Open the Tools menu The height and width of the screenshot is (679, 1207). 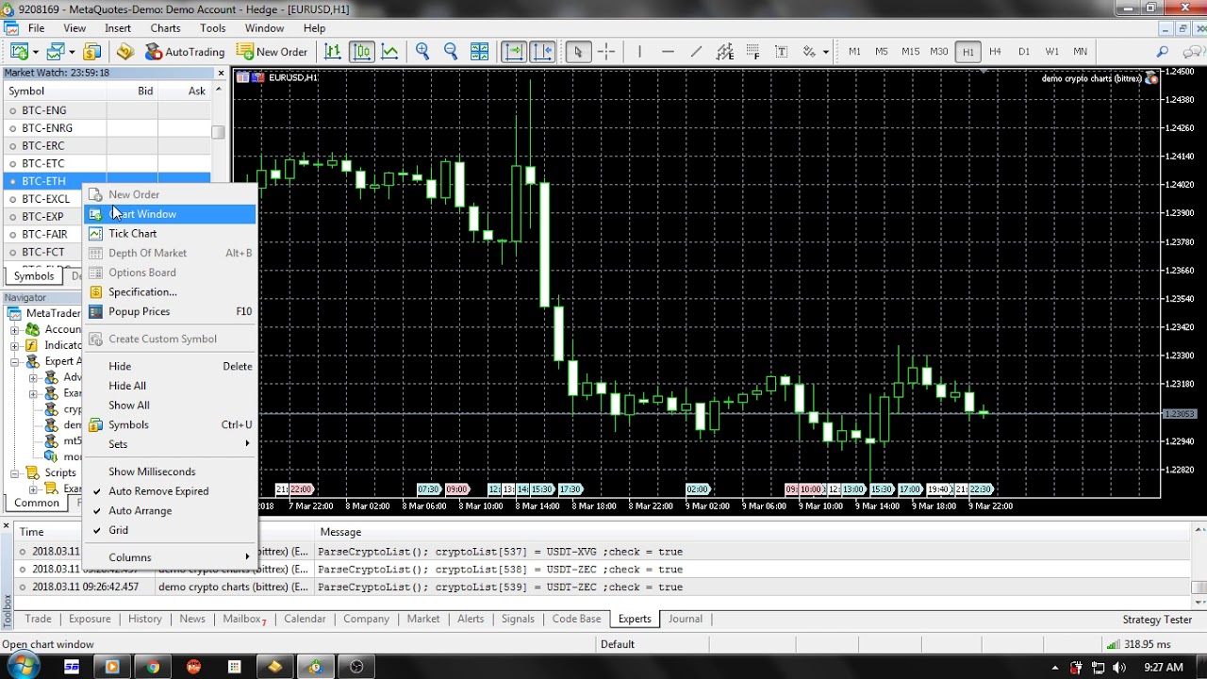[x=213, y=28]
